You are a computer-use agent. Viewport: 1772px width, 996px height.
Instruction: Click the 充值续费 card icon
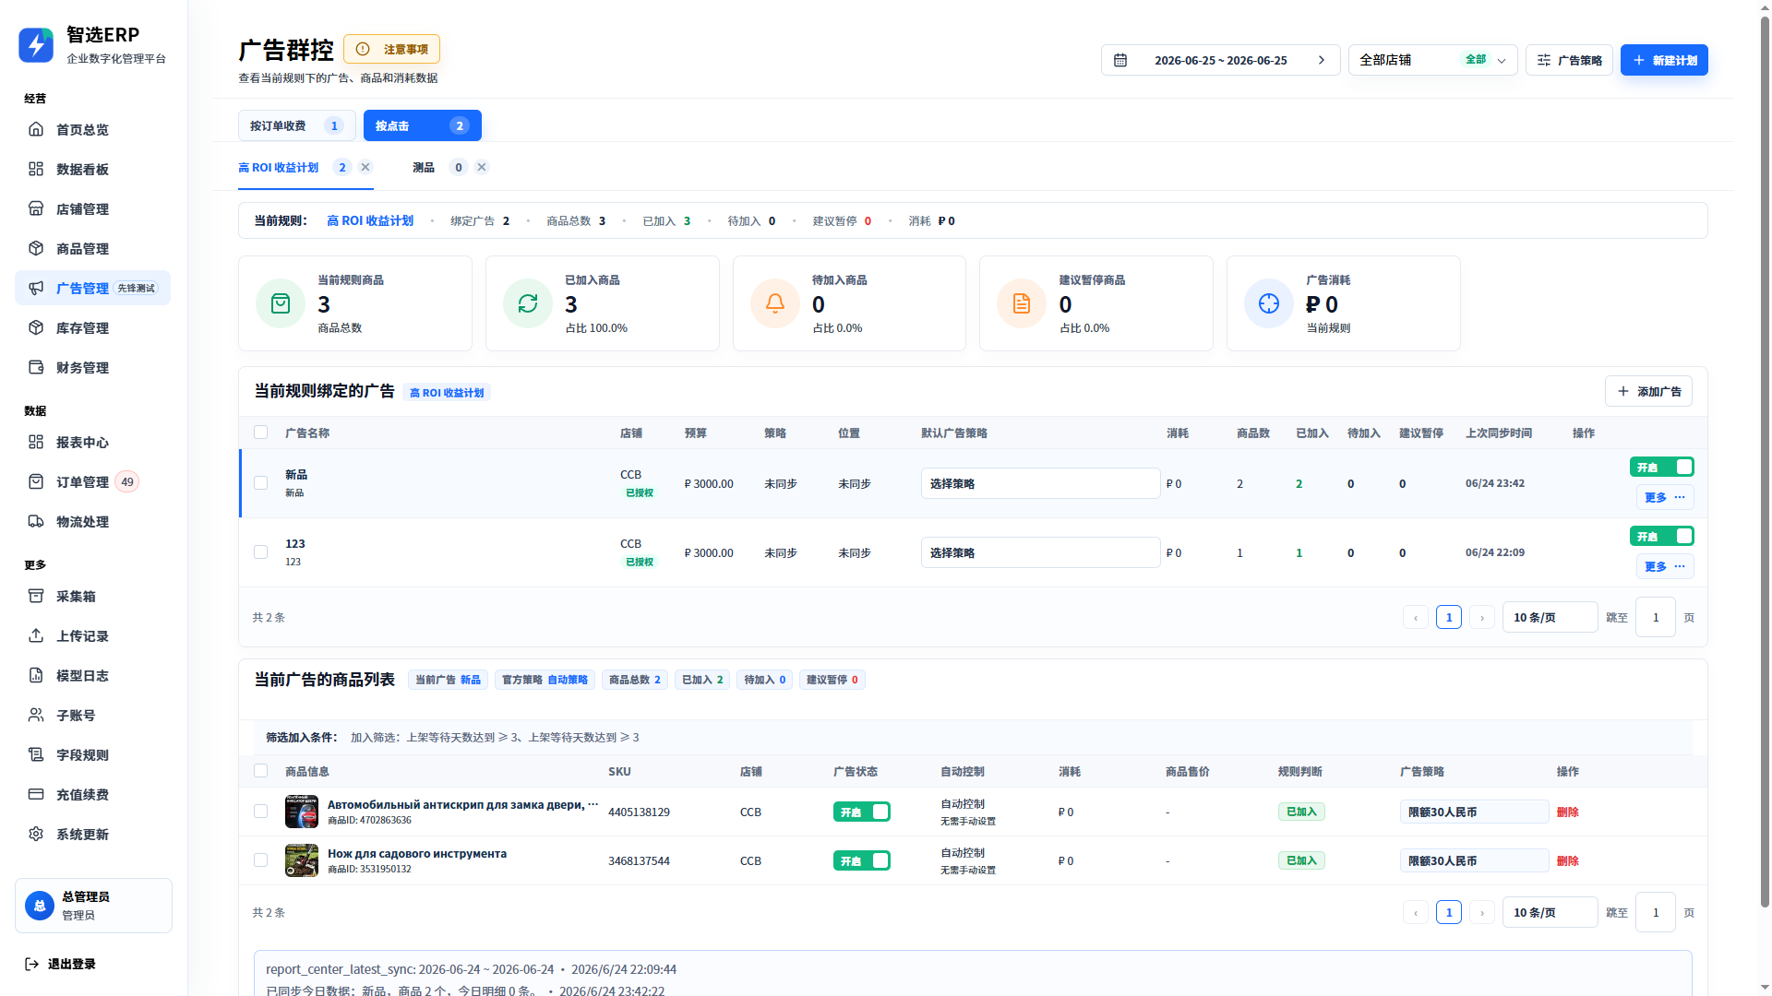tap(36, 794)
